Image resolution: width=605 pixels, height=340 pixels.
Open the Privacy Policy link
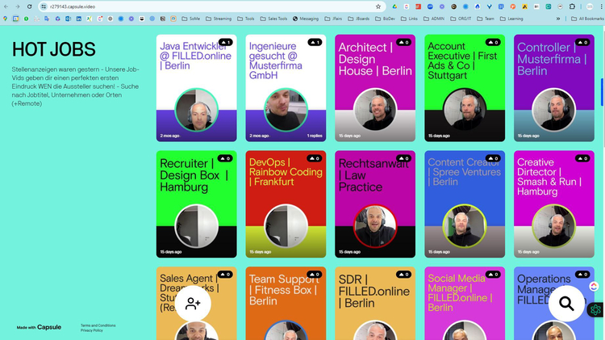click(x=91, y=330)
